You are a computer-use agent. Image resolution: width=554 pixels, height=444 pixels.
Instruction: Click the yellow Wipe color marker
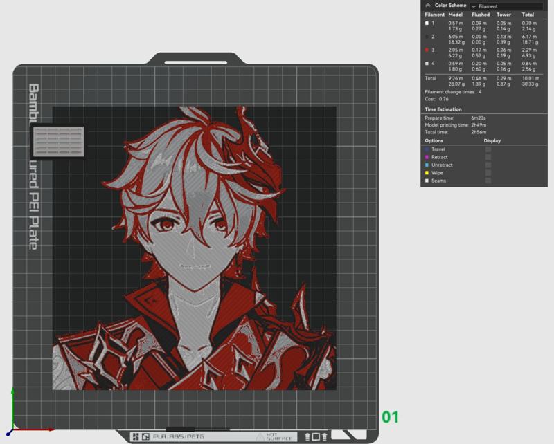point(427,173)
